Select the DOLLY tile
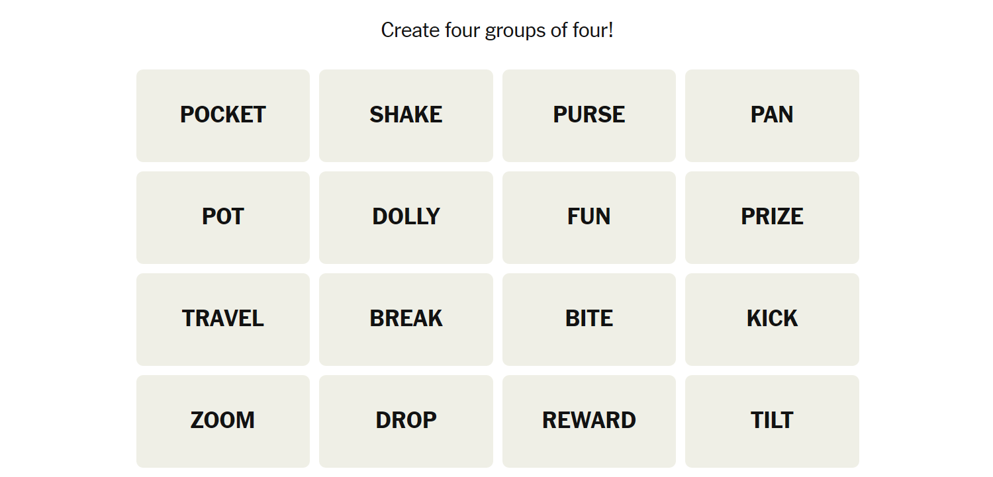This screenshot has height=477, width=993. point(406,217)
